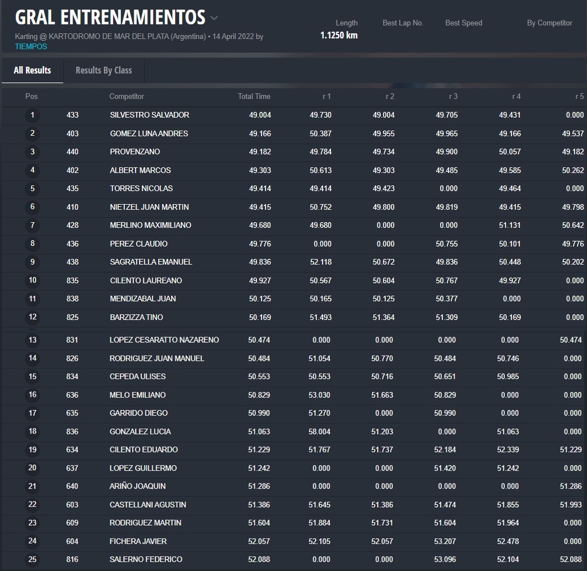Sort by the Pos column header

[x=32, y=97]
